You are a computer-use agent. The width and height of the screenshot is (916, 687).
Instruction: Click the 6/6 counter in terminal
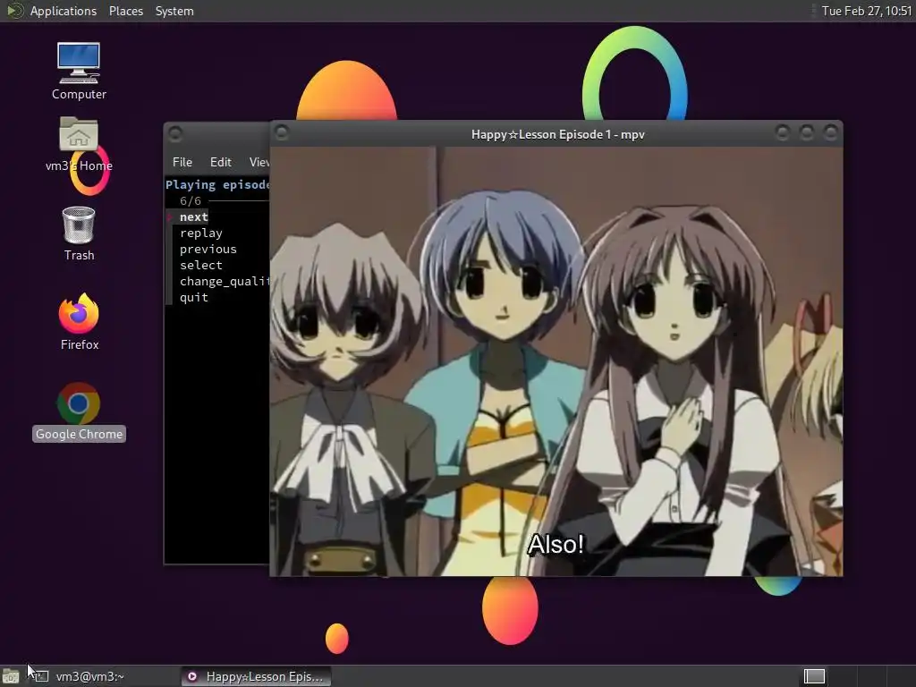click(x=191, y=201)
